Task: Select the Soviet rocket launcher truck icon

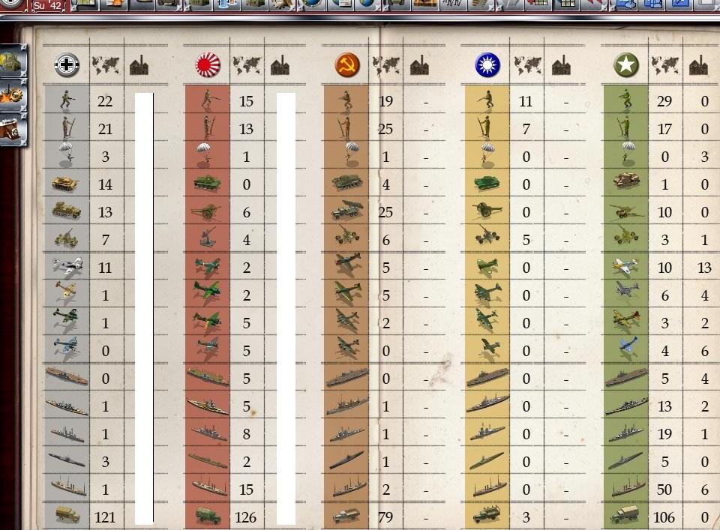Action: [x=346, y=211]
